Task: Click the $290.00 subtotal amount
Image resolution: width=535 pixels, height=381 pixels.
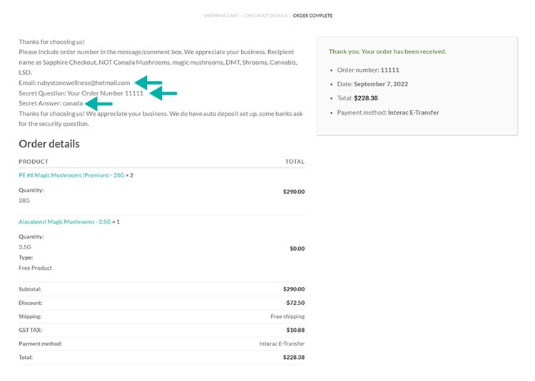Action: (x=293, y=289)
